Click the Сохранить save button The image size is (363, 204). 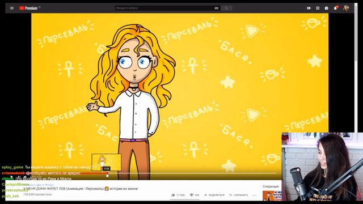pos(238,195)
